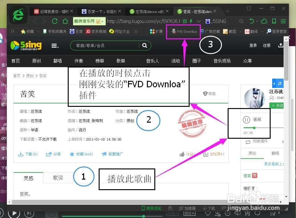The width and height of the screenshot is (296, 218).
Task: Click the 注册 register link
Action: click(267, 46)
